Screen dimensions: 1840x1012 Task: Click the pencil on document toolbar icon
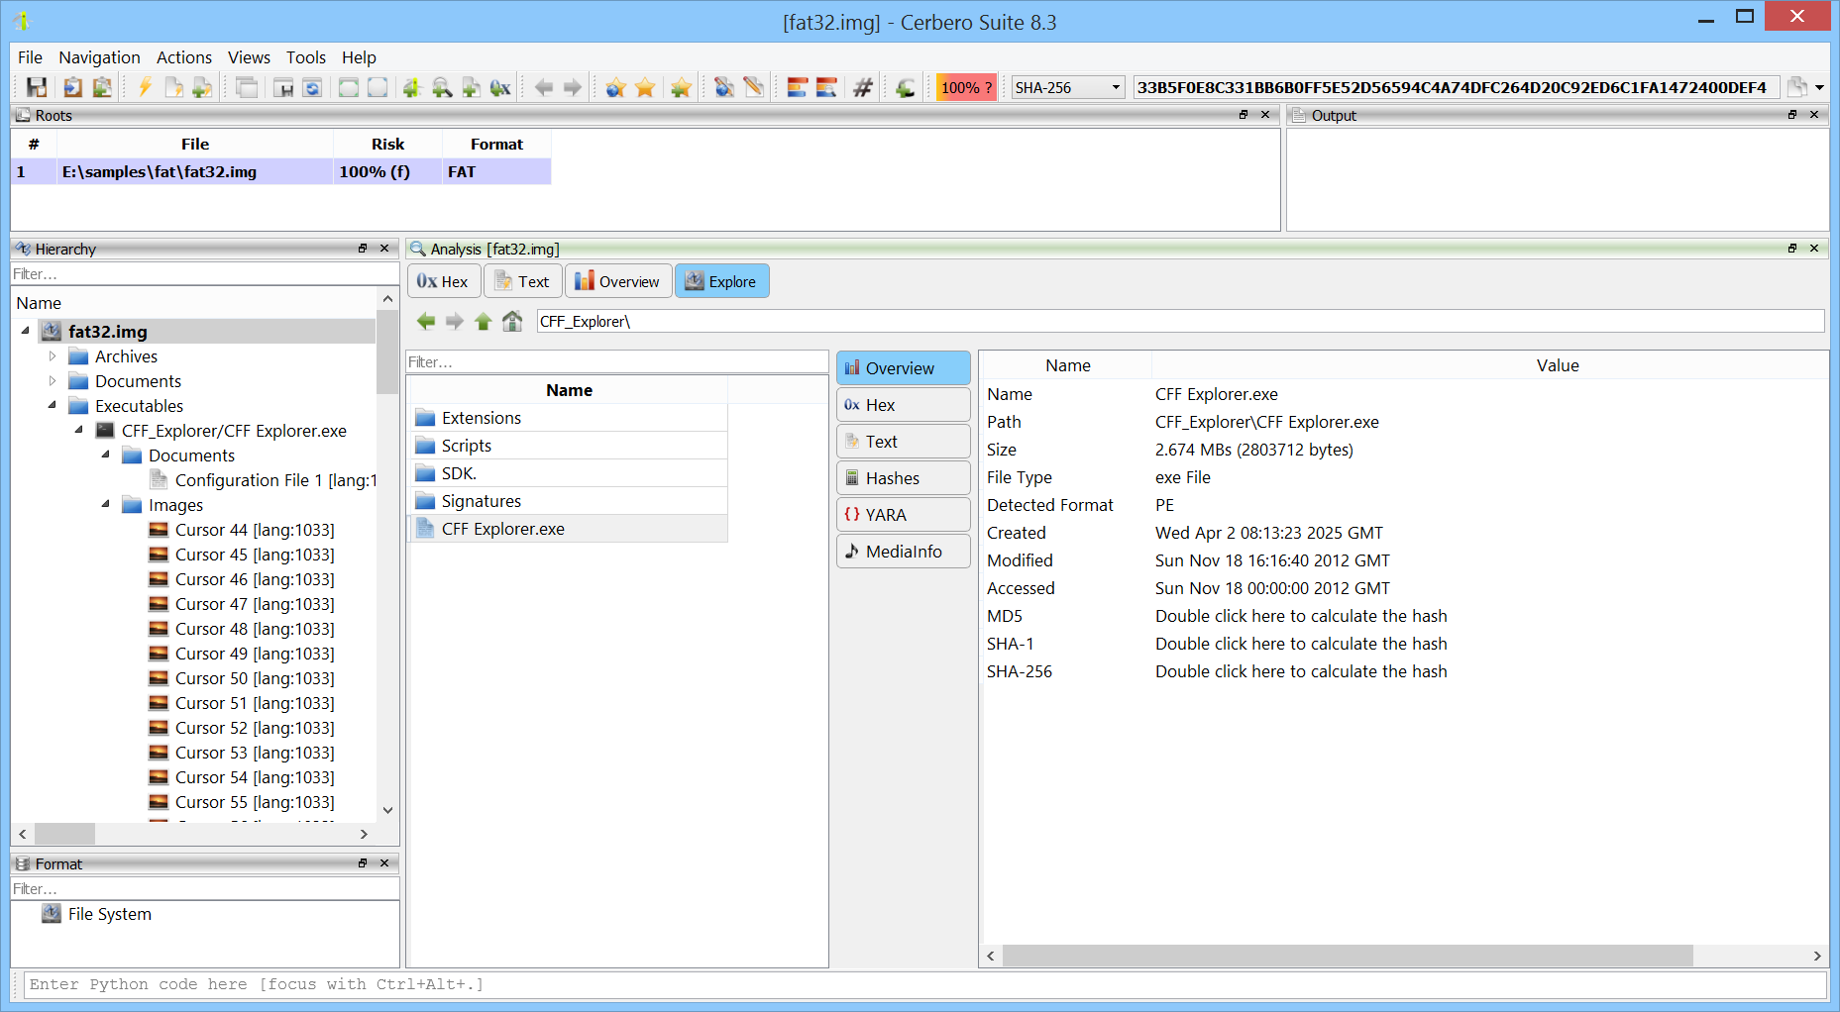(x=754, y=87)
